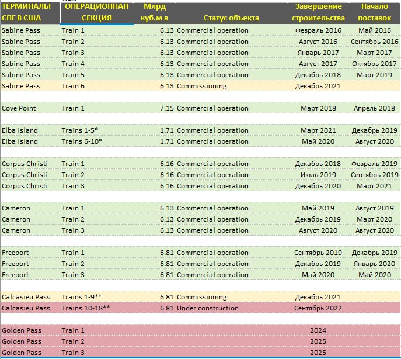Click 'Август 2020' completion cell in Cameron Train 3 row
401x359 pixels.
coord(318,230)
